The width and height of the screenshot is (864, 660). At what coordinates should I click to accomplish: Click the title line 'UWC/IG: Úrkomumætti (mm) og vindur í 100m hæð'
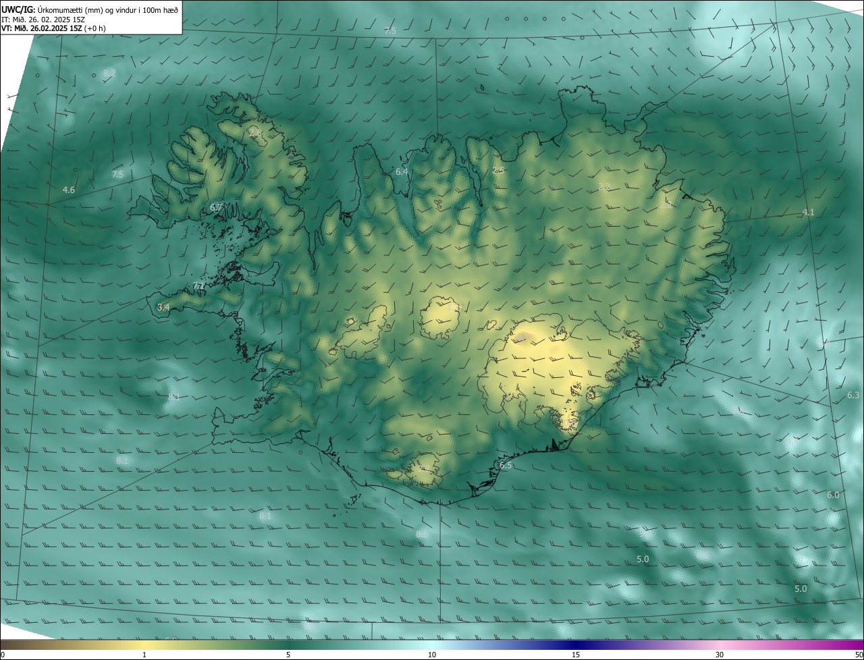click(x=90, y=9)
